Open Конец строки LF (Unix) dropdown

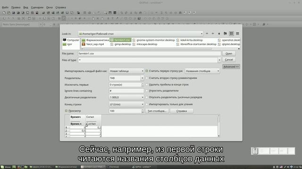coord(126,104)
